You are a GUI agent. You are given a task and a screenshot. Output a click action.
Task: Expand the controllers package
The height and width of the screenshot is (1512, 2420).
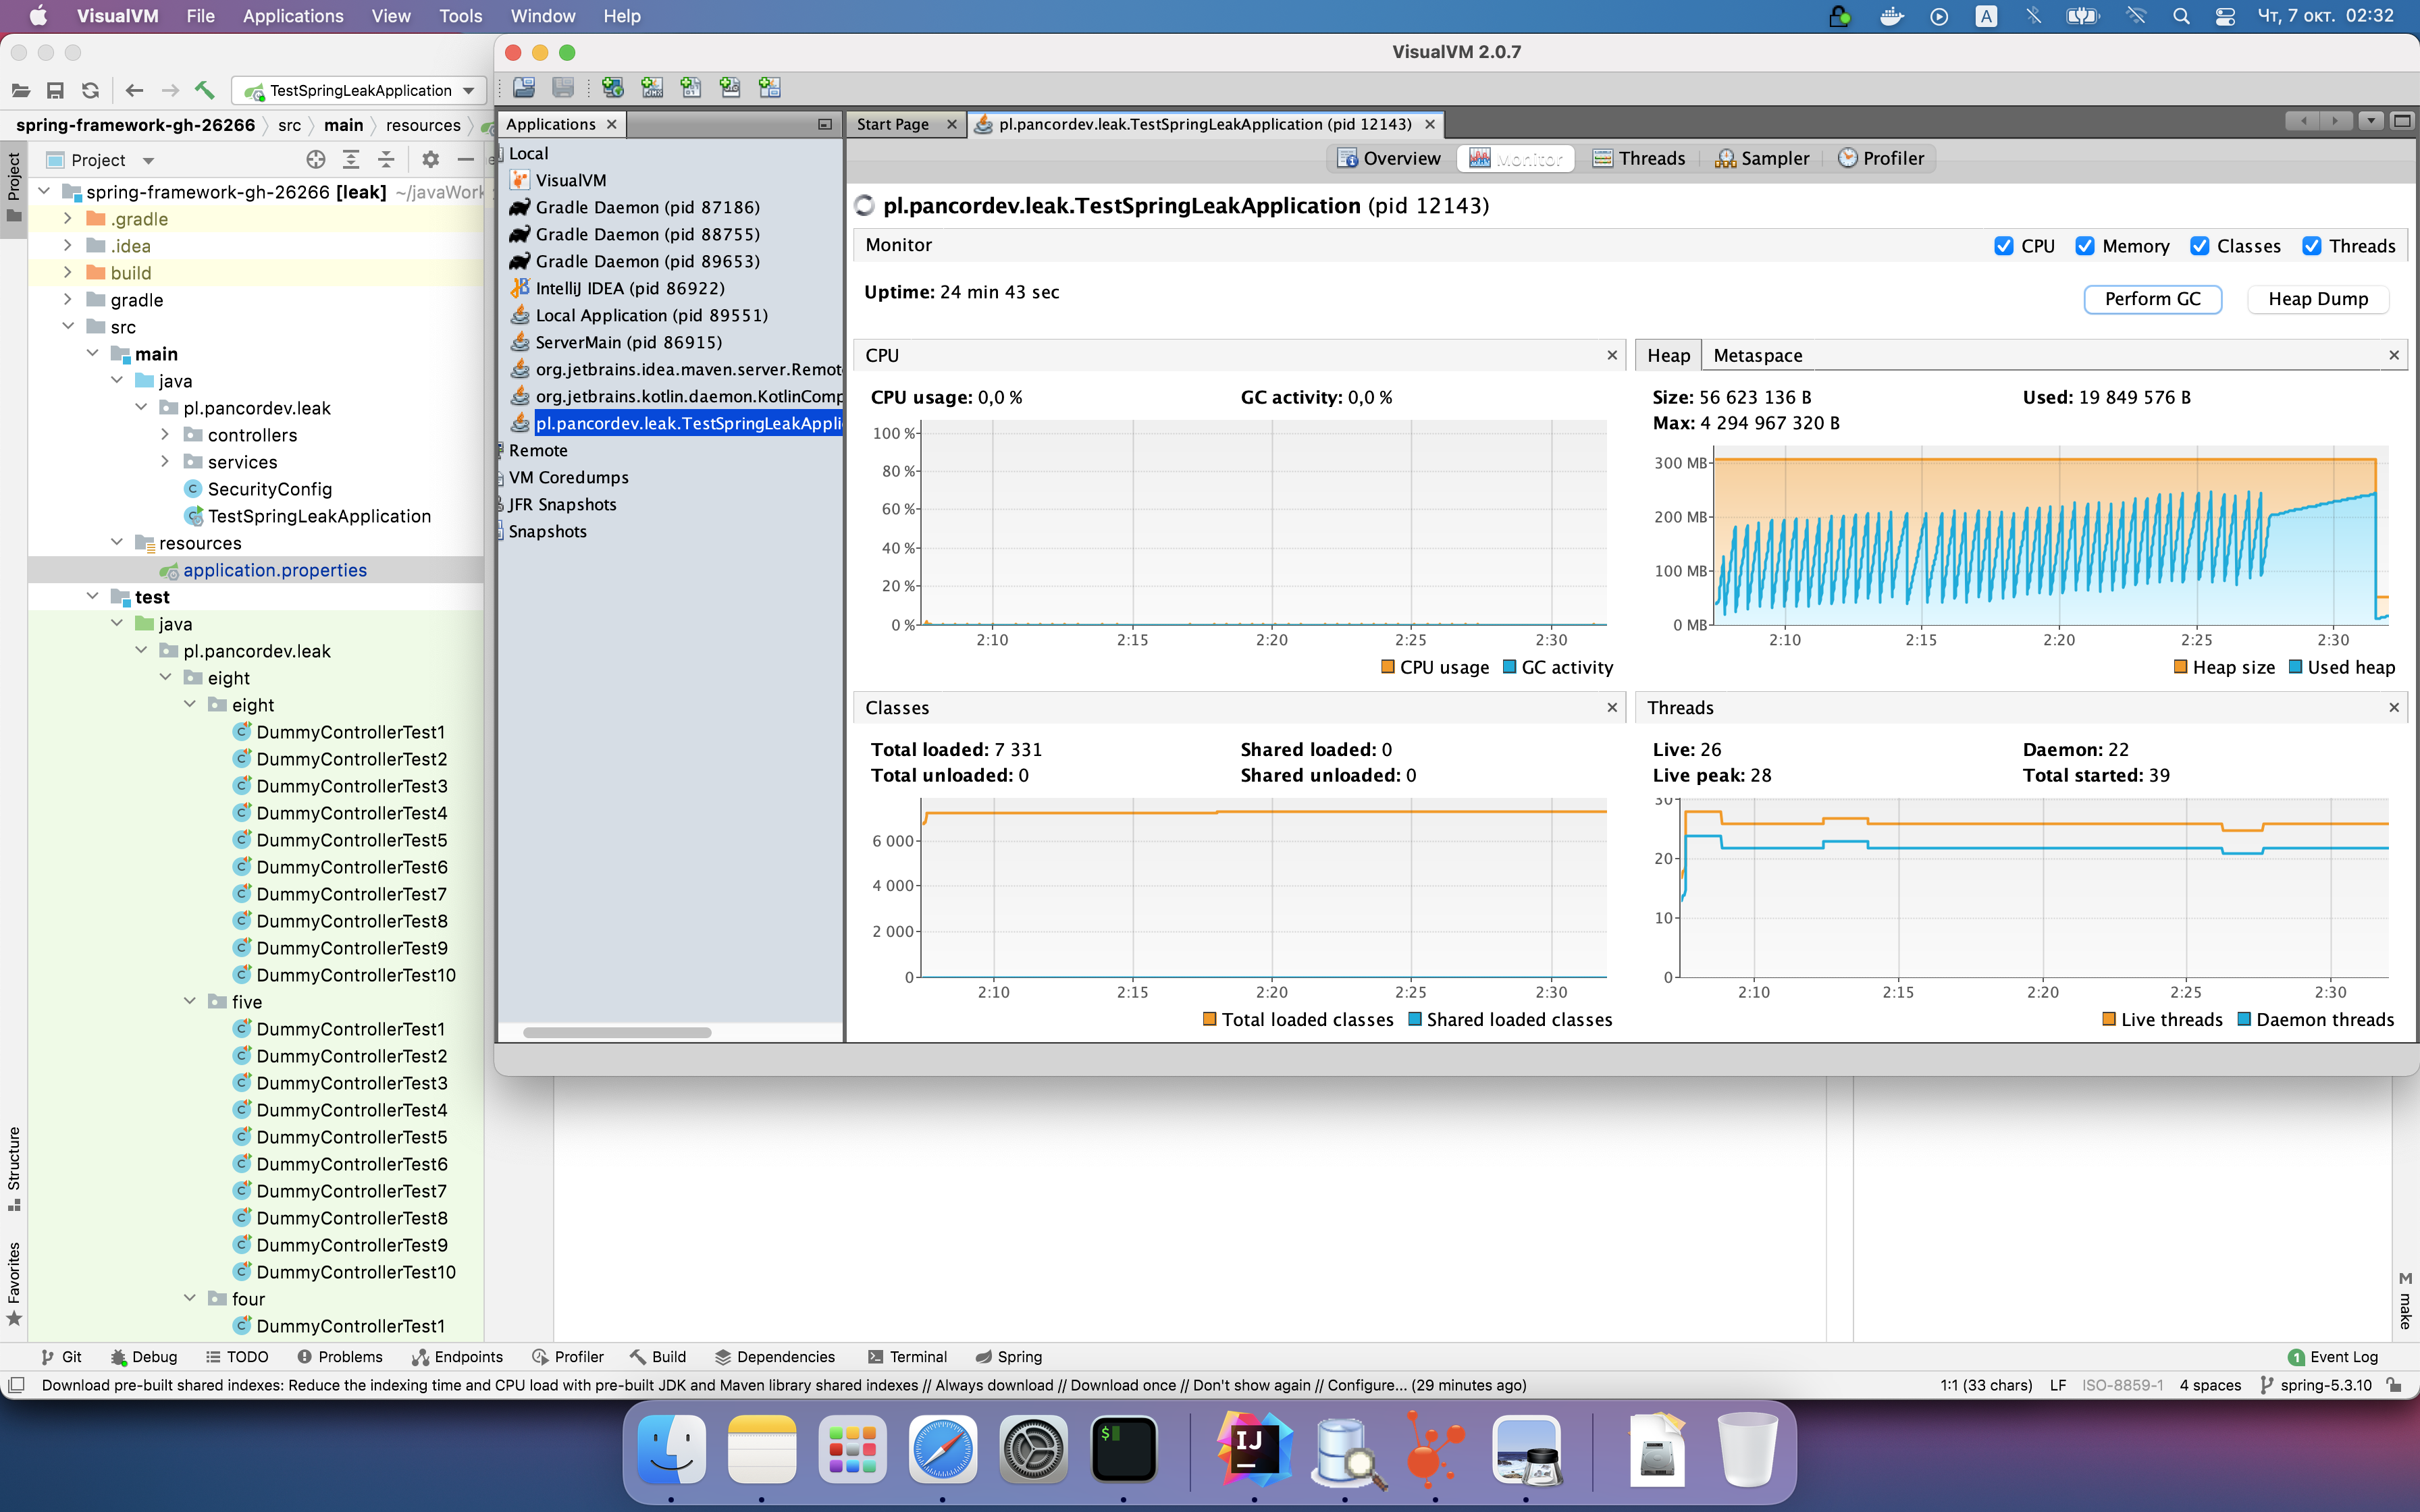[165, 435]
